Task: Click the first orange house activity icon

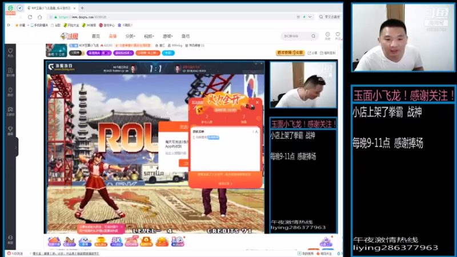Action: pyautogui.click(x=54, y=242)
